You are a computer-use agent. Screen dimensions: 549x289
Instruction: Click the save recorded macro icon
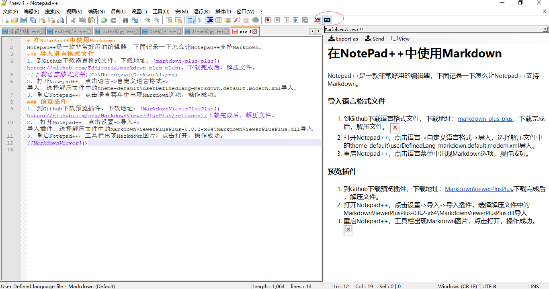(305, 20)
